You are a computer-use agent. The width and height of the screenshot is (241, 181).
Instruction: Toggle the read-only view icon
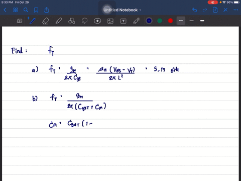click(x=20, y=21)
